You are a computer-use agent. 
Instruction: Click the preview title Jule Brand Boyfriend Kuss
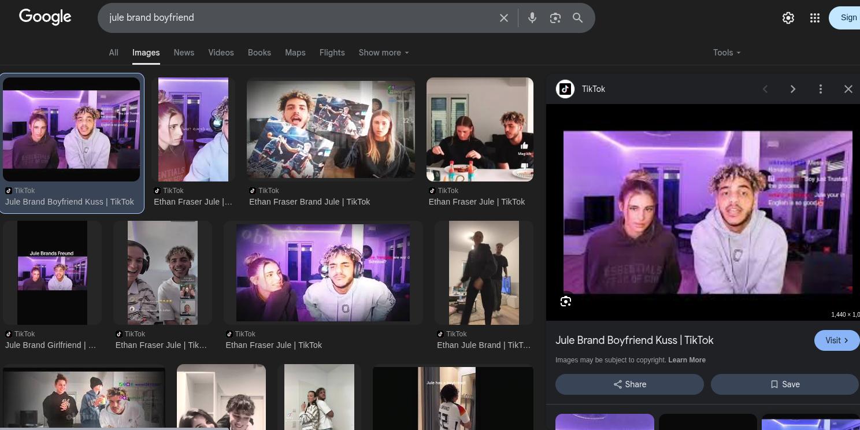[x=635, y=340]
